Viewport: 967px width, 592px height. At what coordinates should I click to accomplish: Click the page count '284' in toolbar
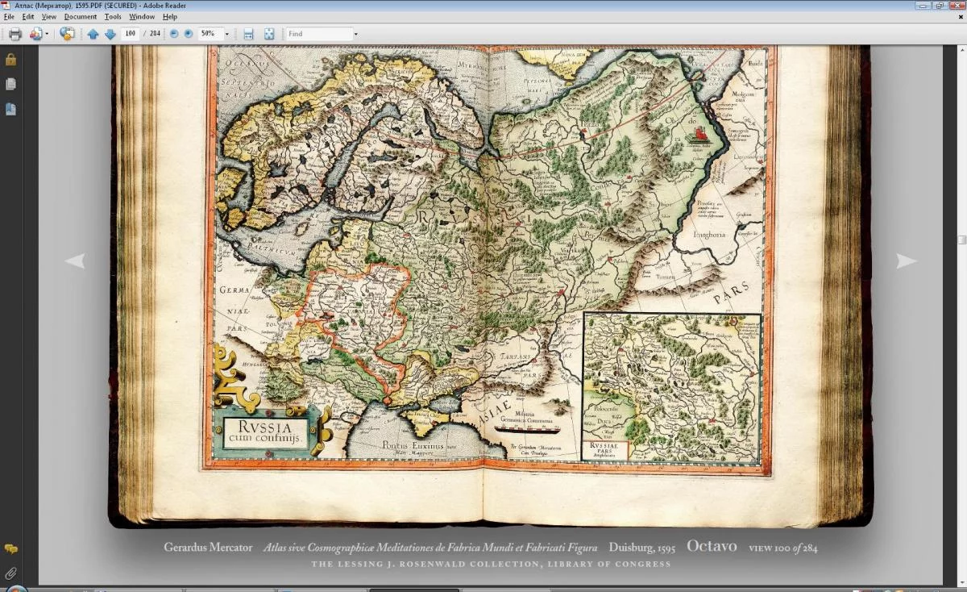tap(155, 34)
